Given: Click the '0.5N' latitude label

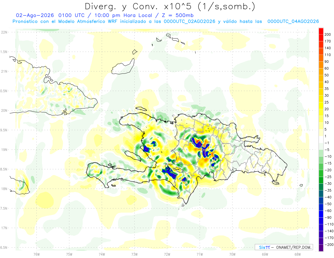Looking at the screenshot, I should 4,91.
